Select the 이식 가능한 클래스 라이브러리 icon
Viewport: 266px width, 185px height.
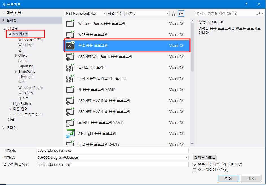pyautogui.click(x=70, y=78)
